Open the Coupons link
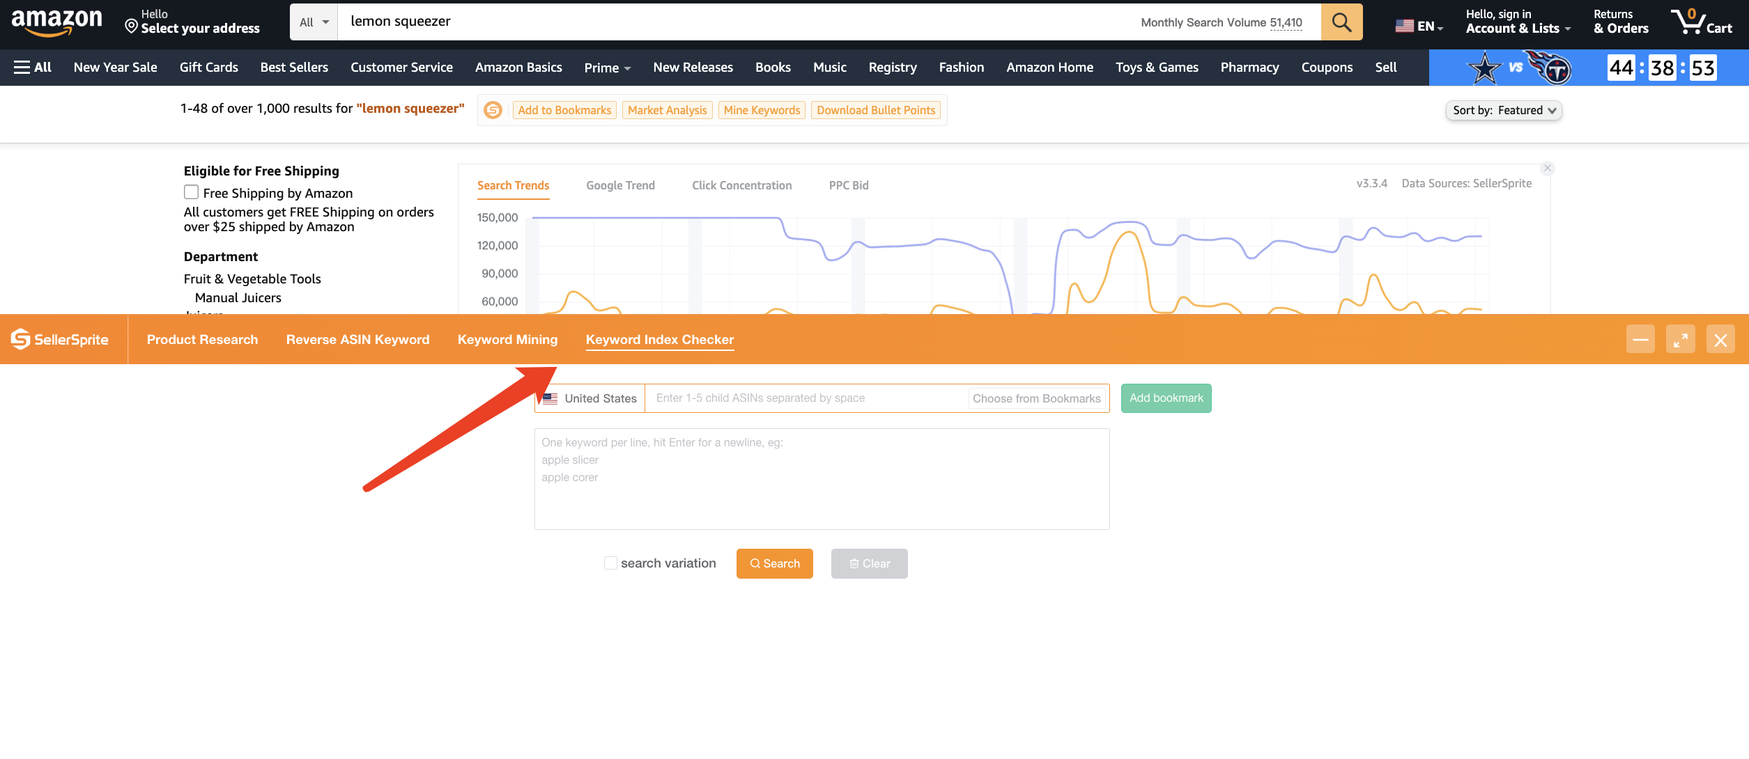1749x759 pixels. [x=1327, y=68]
